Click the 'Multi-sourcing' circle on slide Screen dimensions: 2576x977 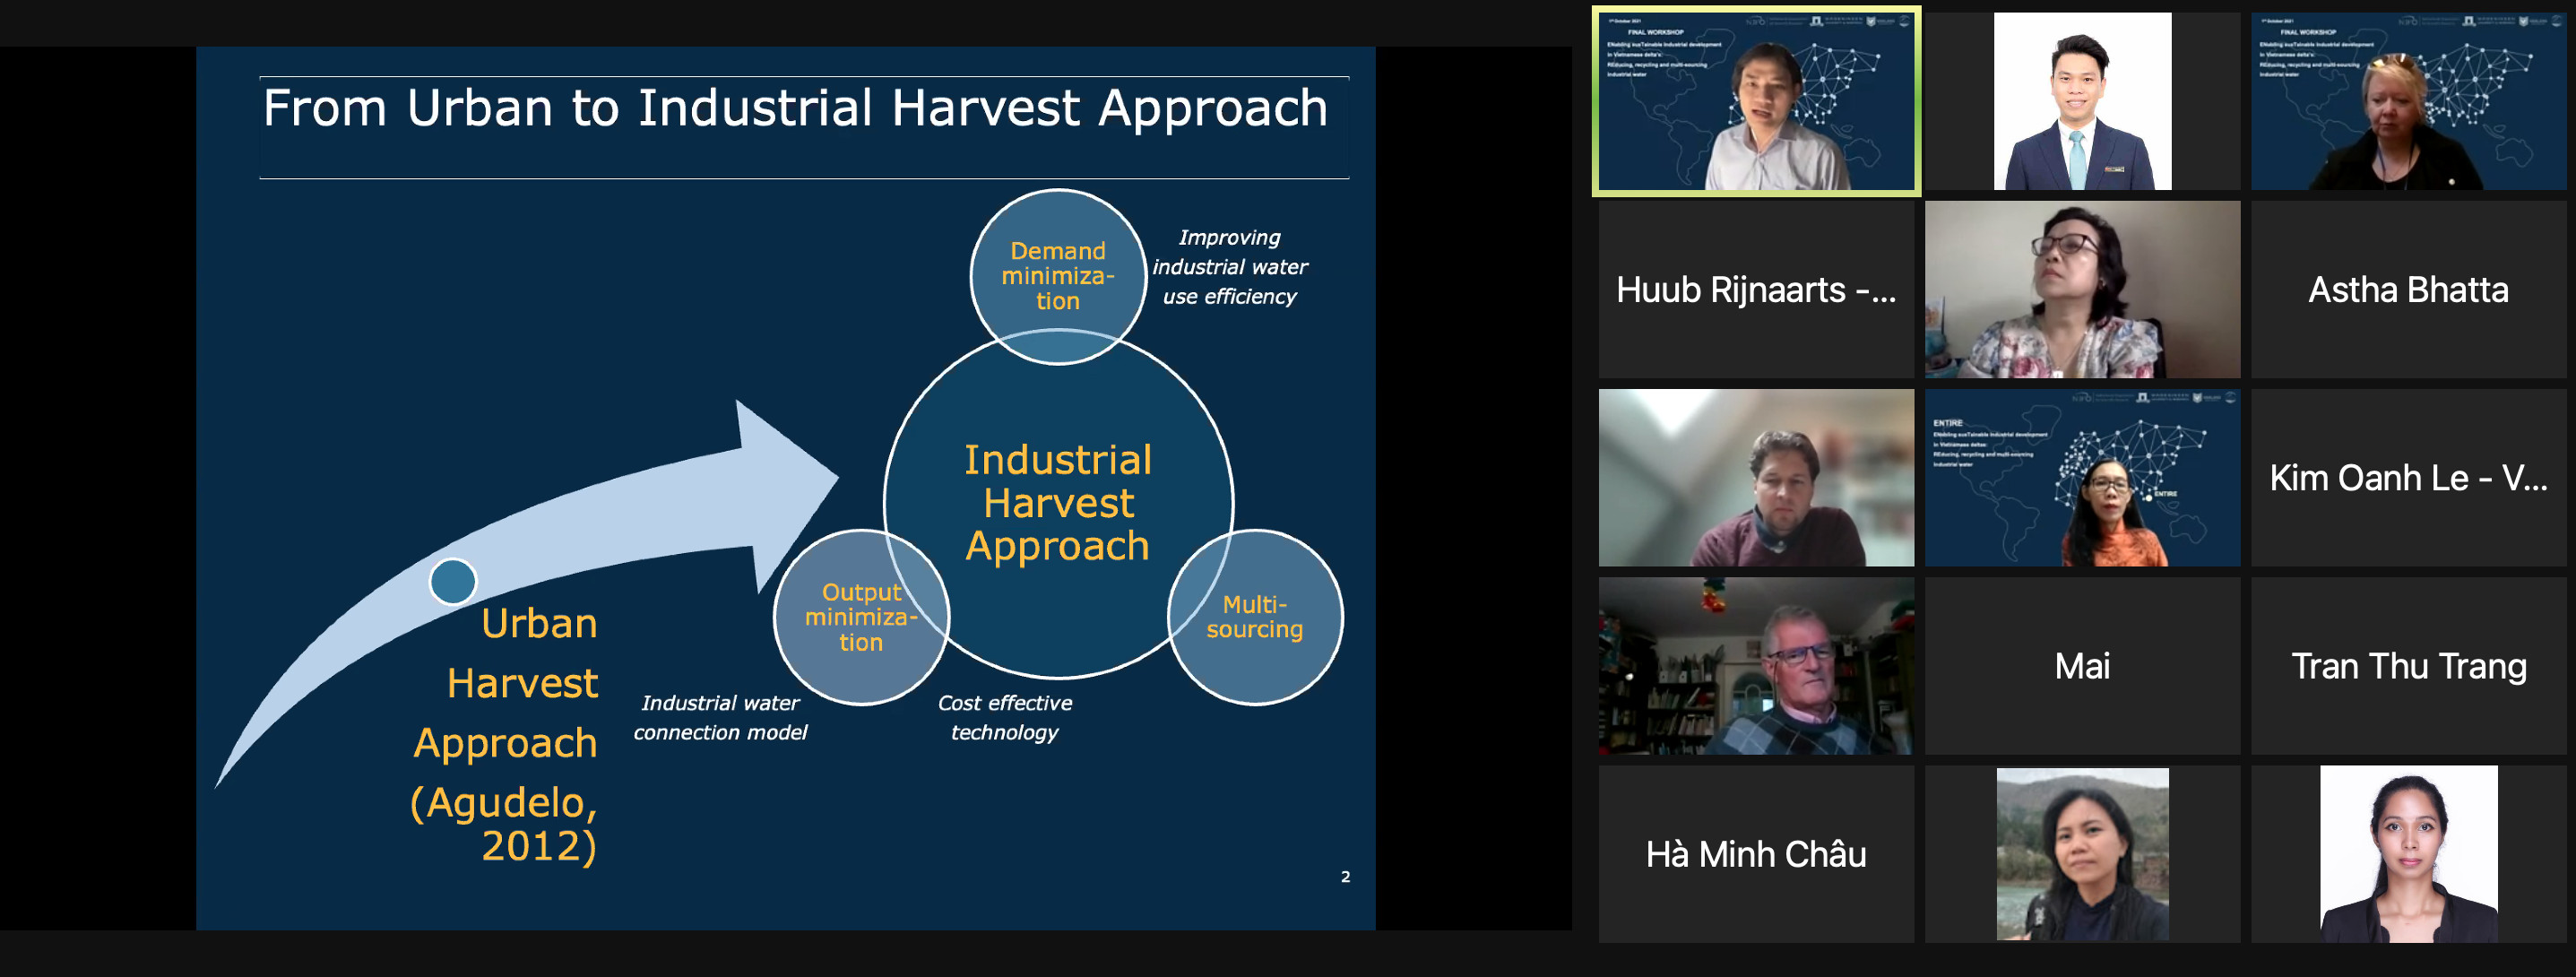pos(1255,617)
